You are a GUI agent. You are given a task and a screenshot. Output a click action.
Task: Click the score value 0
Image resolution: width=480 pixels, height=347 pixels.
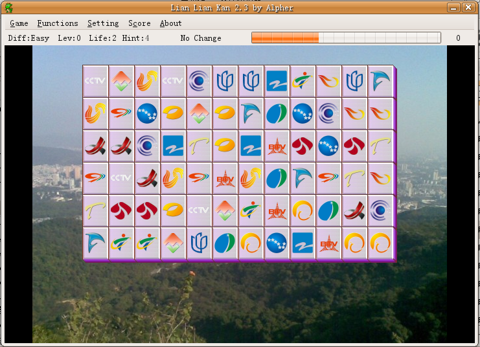(x=458, y=38)
